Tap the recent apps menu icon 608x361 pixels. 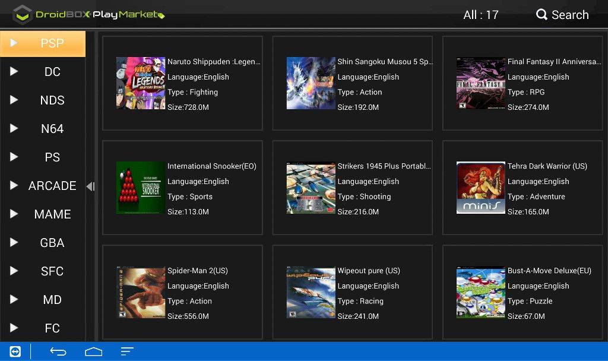point(127,351)
